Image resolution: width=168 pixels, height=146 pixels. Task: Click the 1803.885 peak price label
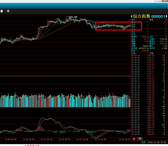click(x=73, y=17)
